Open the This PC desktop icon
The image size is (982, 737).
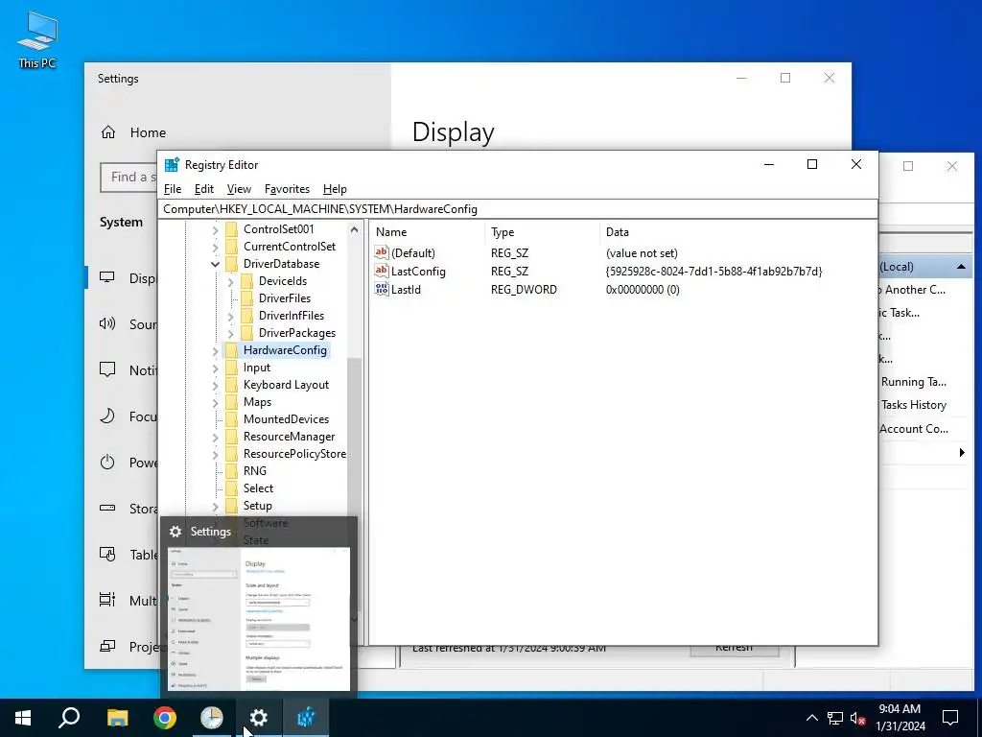[37, 39]
